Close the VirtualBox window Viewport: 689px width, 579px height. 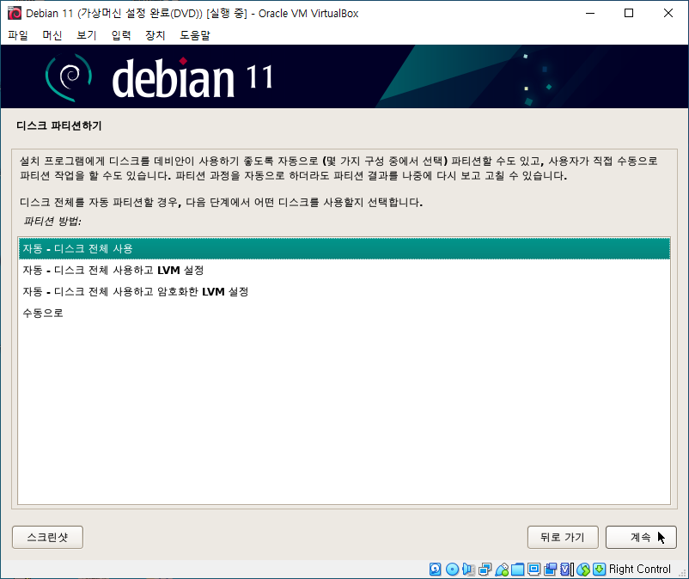point(668,13)
